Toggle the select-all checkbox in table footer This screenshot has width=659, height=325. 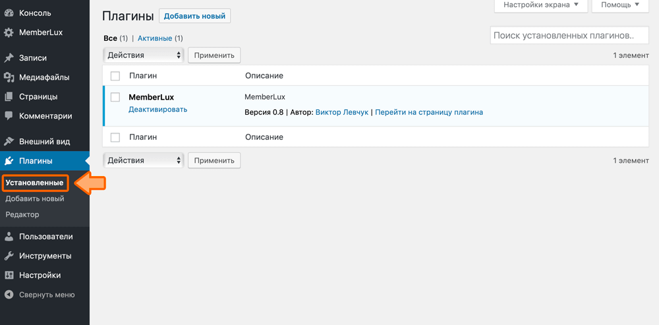(x=115, y=137)
